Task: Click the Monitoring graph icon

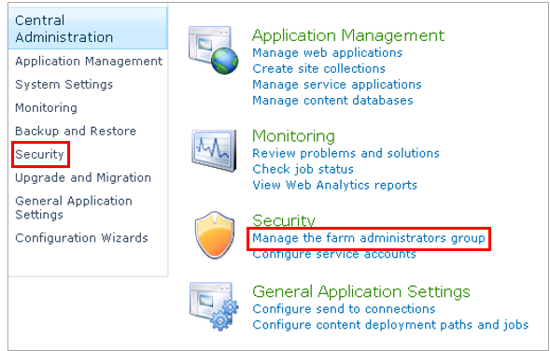Action: [214, 150]
